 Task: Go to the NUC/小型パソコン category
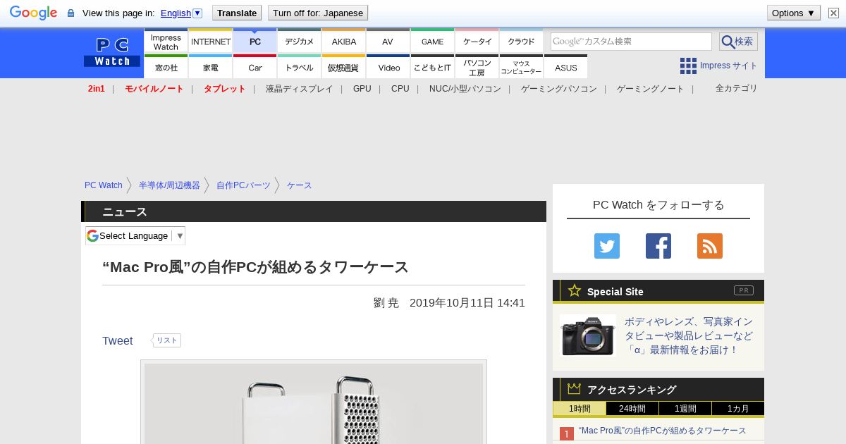[x=465, y=89]
